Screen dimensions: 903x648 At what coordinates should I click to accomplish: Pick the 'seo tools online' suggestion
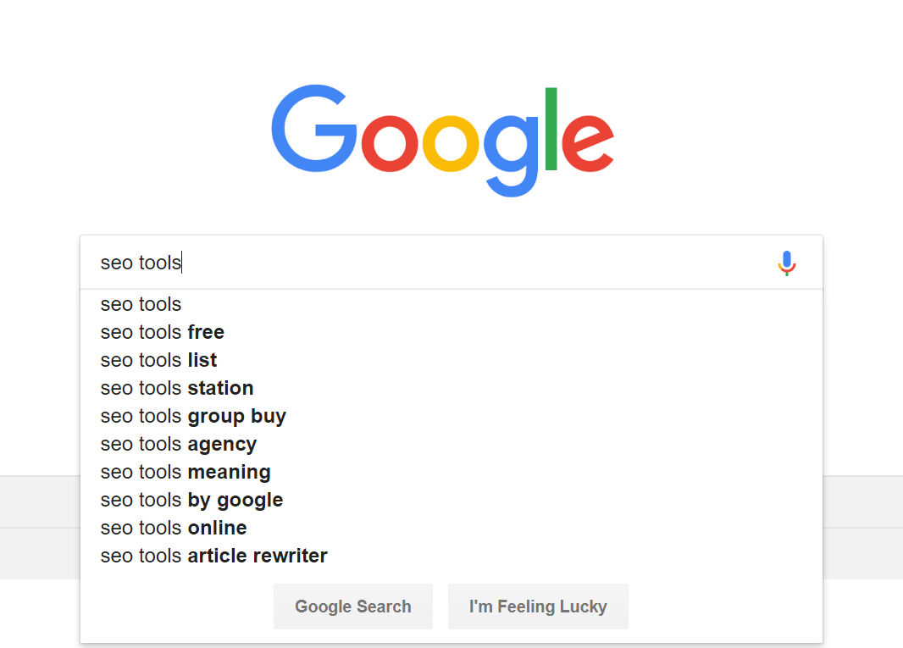[451, 528]
